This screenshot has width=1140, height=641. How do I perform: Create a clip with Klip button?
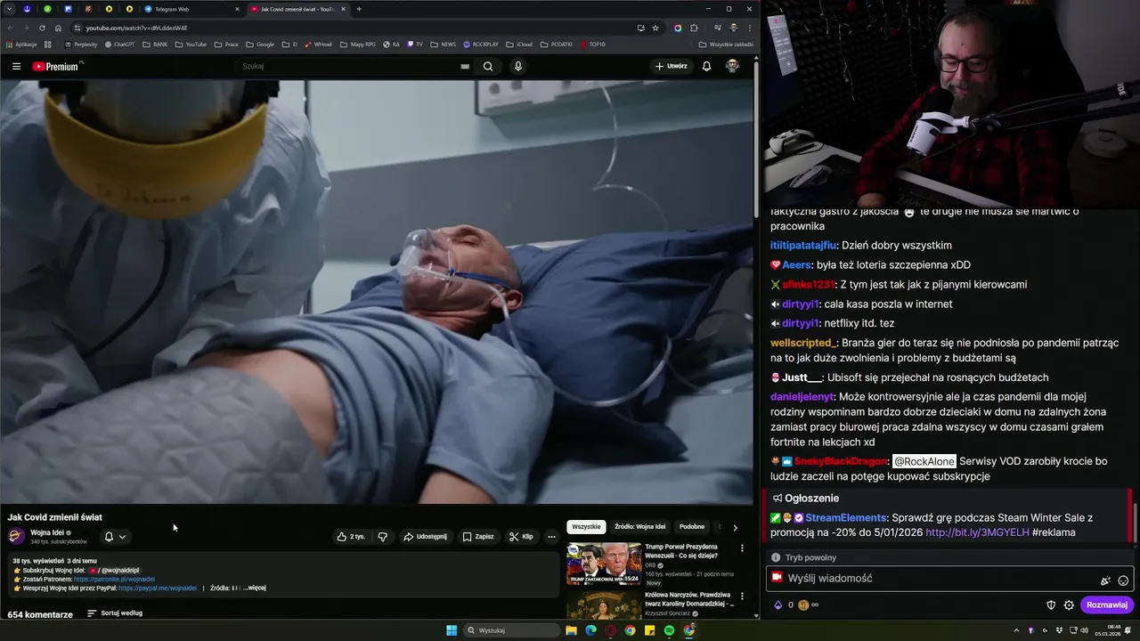[x=521, y=537]
